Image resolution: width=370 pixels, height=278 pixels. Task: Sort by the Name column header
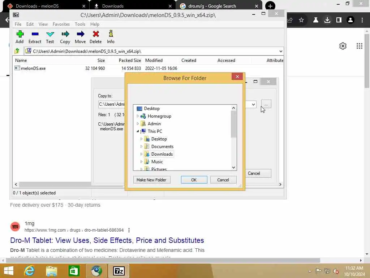pos(21,60)
